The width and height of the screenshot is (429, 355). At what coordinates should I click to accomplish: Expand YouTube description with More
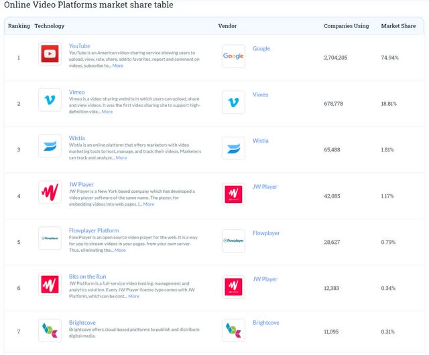[118, 66]
